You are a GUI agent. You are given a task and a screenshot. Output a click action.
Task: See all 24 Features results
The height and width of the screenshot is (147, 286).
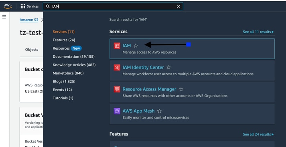[258, 135]
